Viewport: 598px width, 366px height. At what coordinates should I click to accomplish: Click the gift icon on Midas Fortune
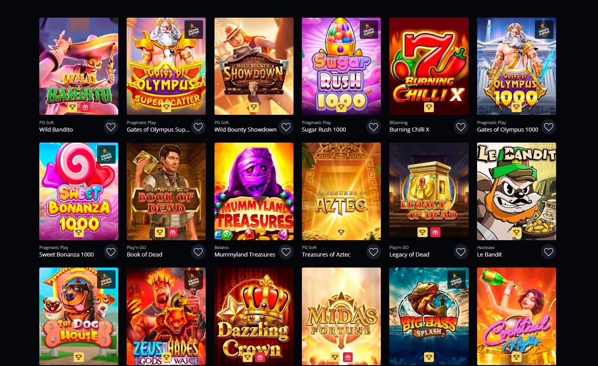[x=348, y=357]
